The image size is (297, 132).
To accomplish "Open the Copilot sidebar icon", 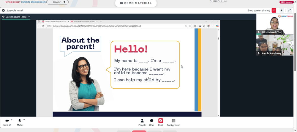I will (x=217, y=26).
